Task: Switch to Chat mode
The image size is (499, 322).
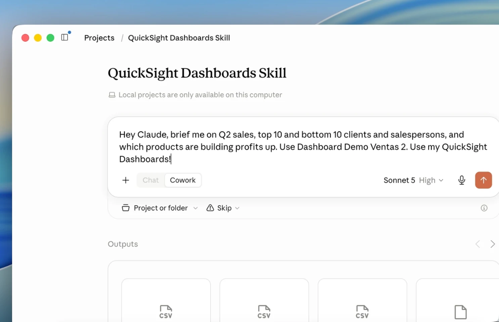Action: [x=150, y=180]
